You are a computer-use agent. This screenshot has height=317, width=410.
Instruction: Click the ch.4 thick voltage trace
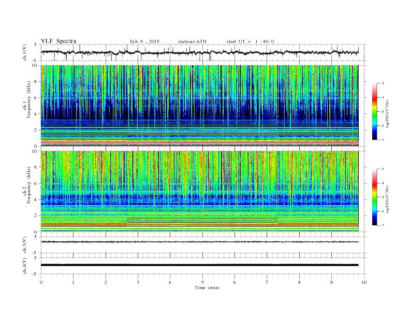tap(199, 265)
